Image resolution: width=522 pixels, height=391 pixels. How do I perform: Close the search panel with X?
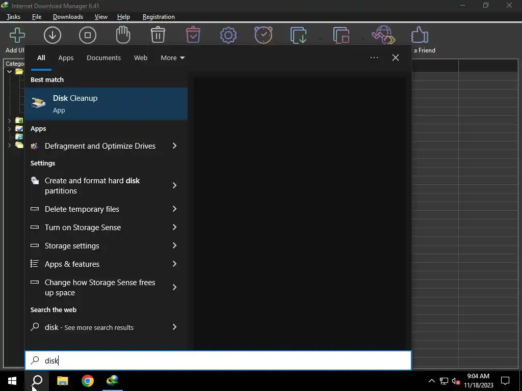(x=395, y=58)
